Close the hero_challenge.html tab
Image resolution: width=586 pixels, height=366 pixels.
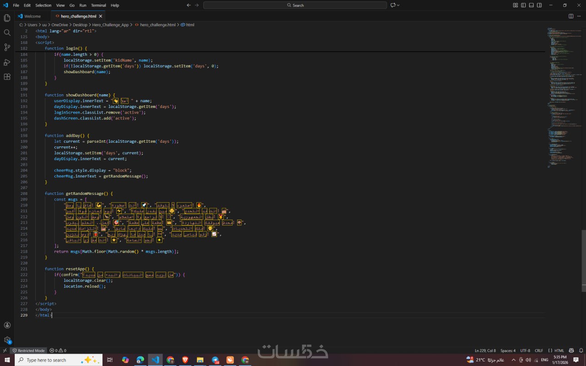(x=101, y=16)
